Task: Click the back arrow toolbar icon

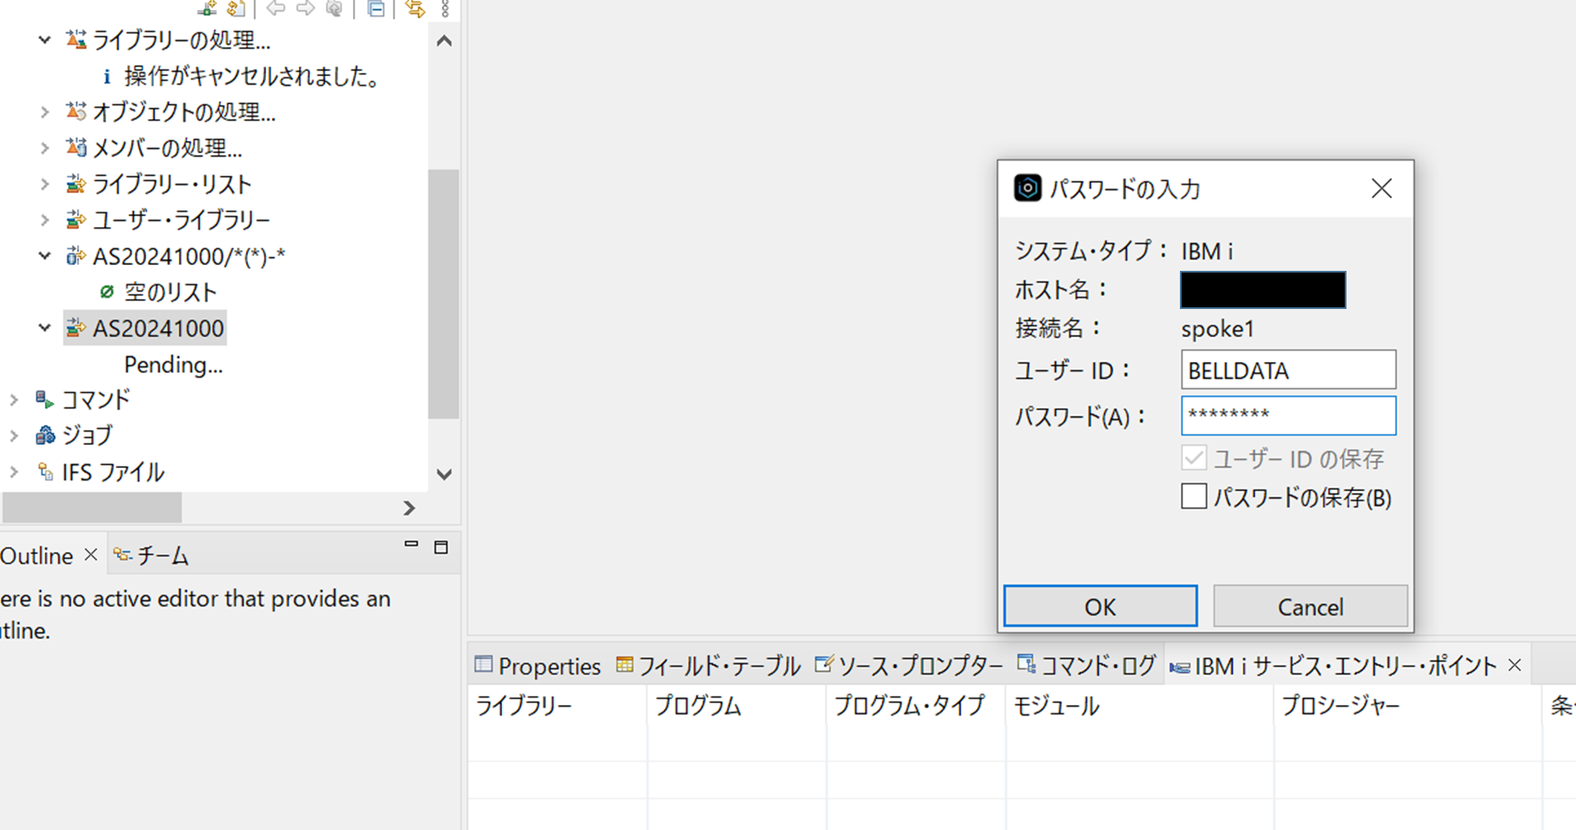Action: [276, 8]
